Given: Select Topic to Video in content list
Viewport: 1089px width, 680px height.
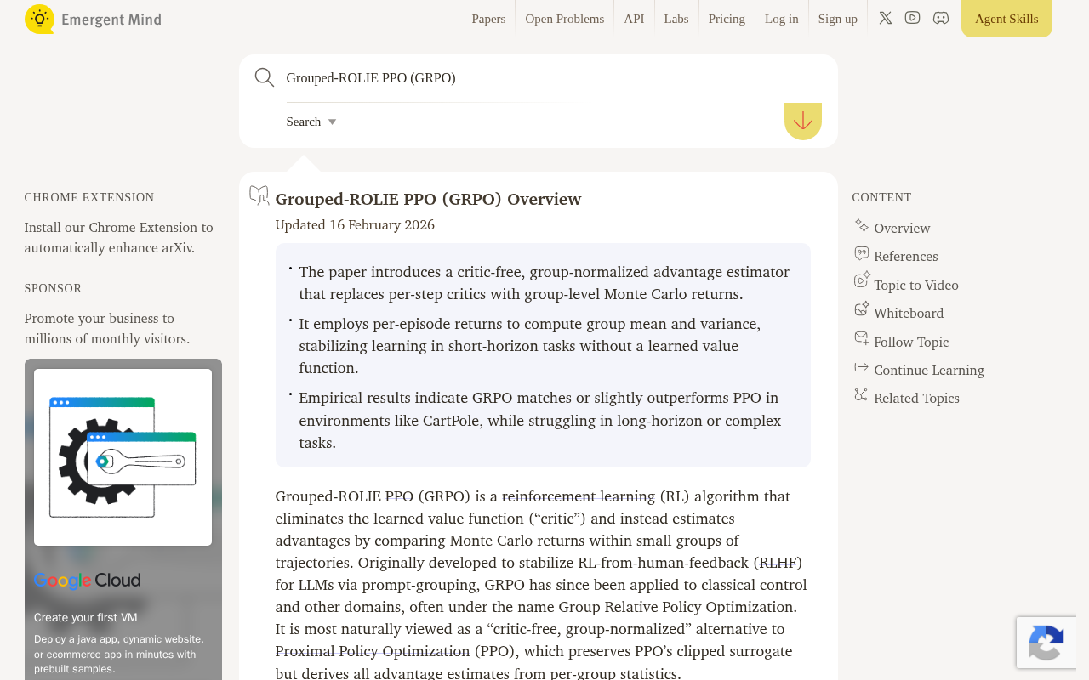Looking at the screenshot, I should (916, 285).
